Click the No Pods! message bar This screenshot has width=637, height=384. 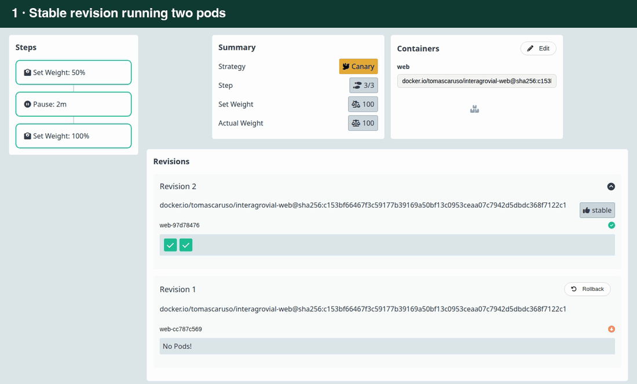pyautogui.click(x=387, y=346)
